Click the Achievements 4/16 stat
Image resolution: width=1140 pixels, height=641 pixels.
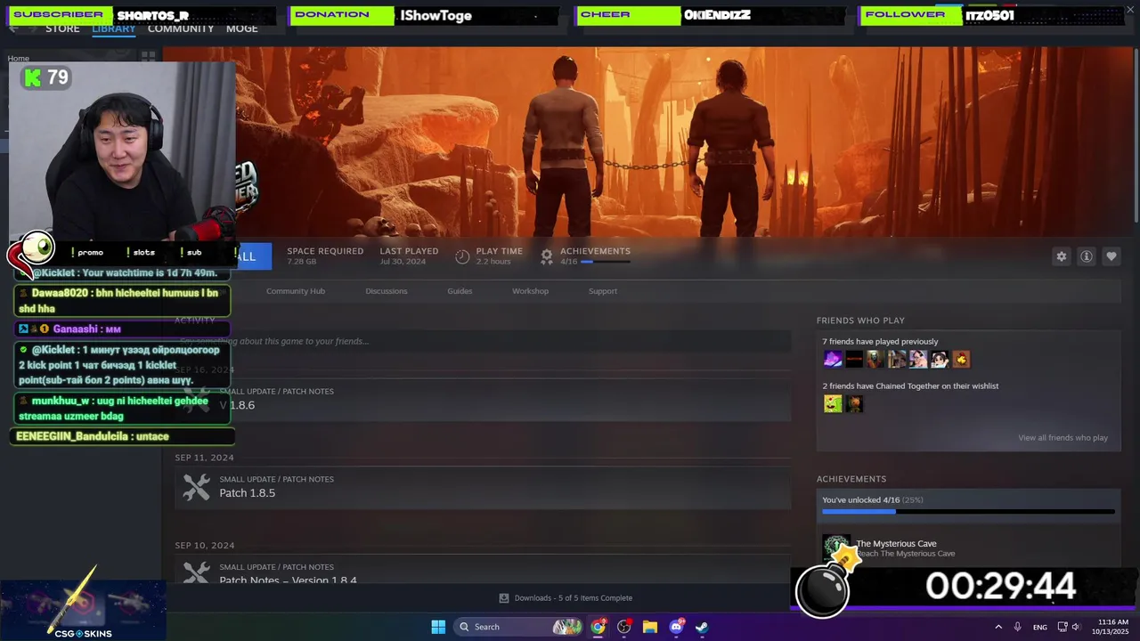click(595, 256)
